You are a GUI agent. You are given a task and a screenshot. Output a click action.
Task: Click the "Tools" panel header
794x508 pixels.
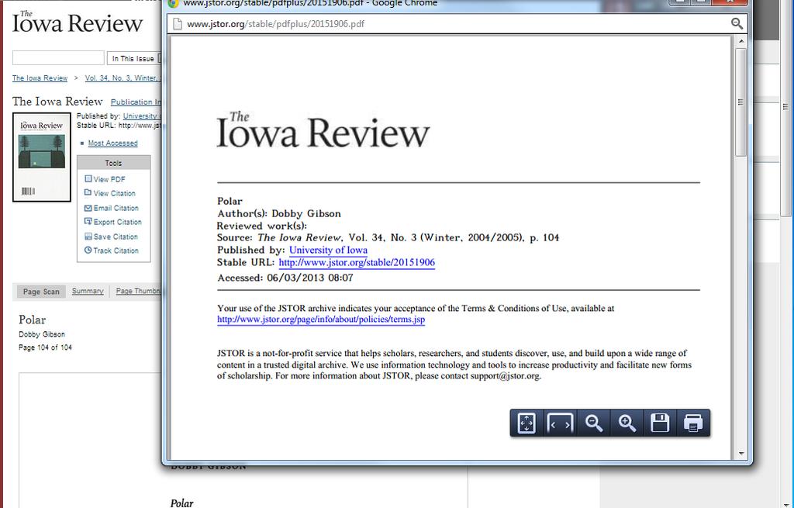coord(113,163)
